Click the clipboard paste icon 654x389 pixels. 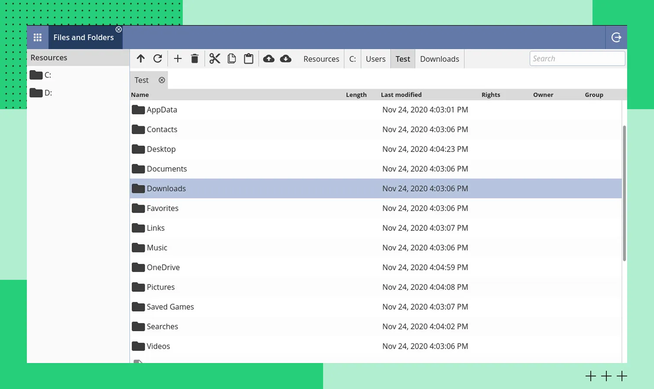point(249,59)
